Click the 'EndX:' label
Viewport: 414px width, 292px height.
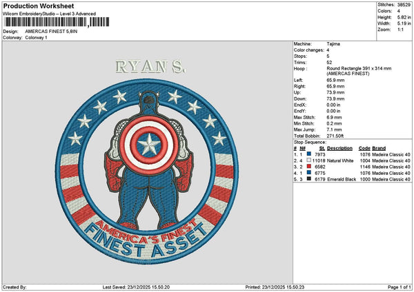299,105
